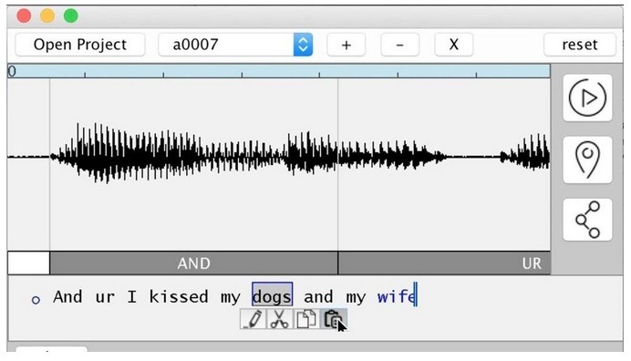Select the AND segment label bar

point(193,263)
